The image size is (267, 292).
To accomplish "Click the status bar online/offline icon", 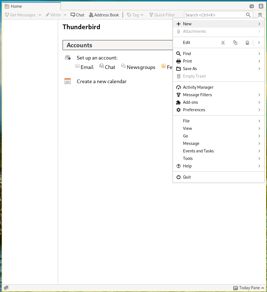I will (6, 288).
